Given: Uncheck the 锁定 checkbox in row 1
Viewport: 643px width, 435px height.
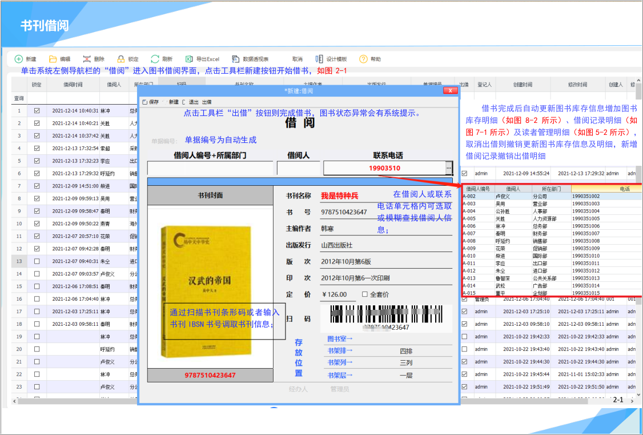Looking at the screenshot, I should click(37, 111).
